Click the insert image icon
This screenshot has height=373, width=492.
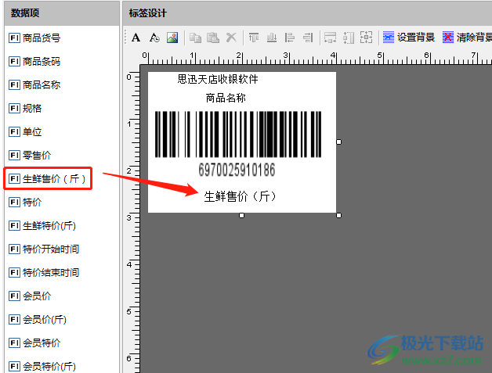172,38
